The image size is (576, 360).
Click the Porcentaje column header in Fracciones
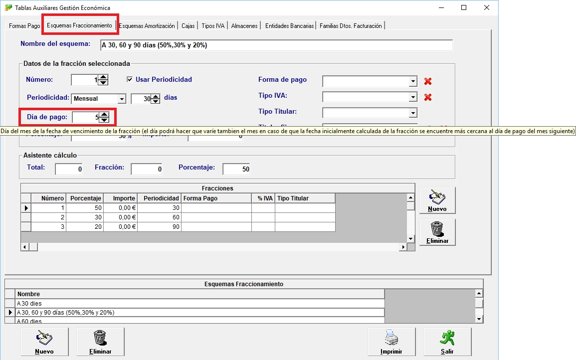point(86,198)
